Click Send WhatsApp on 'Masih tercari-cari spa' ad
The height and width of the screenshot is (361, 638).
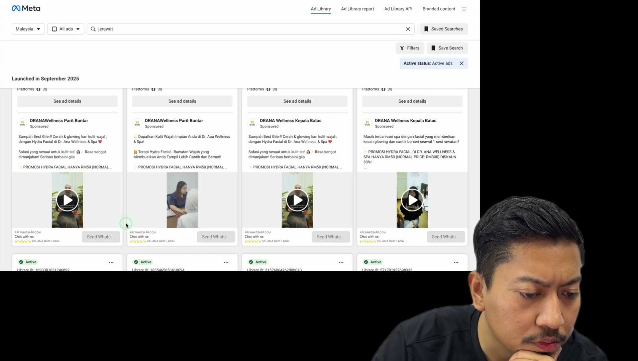[x=446, y=237]
